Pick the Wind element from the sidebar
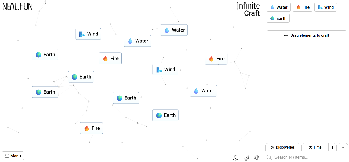The height and width of the screenshot is (162, 349). coord(326,7)
